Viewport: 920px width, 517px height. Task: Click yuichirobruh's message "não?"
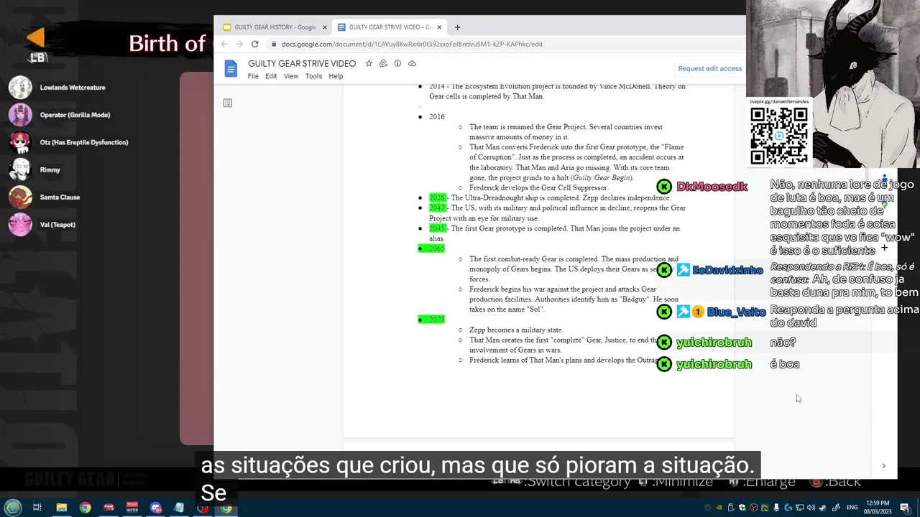(783, 343)
